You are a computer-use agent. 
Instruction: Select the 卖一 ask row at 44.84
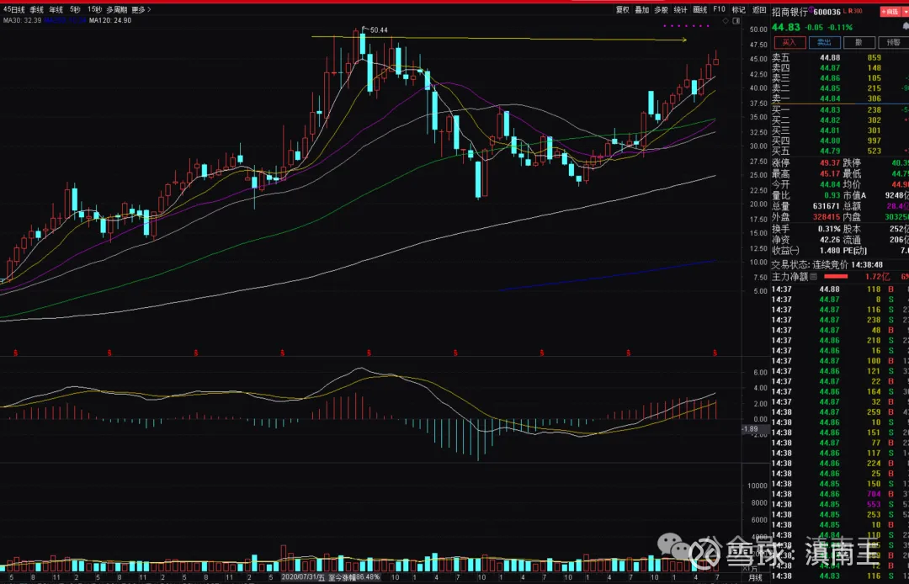pos(840,98)
